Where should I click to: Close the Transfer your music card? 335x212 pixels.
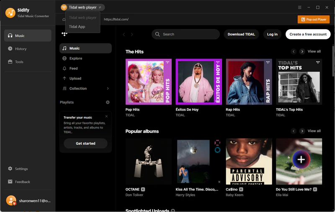tap(106, 116)
